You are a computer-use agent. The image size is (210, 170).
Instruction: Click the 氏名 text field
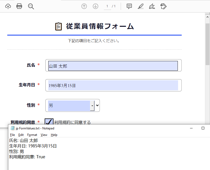point(113,66)
